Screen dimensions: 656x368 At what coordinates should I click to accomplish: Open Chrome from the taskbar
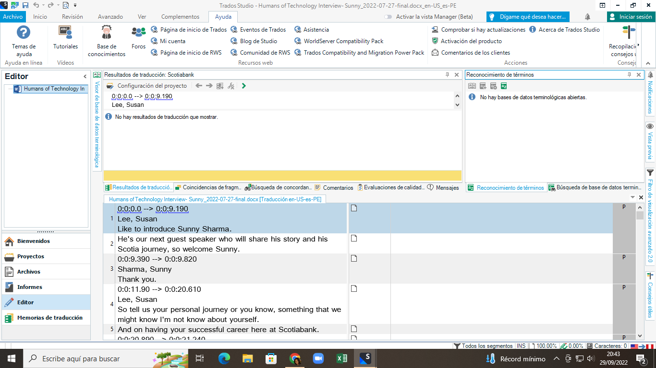(295, 358)
